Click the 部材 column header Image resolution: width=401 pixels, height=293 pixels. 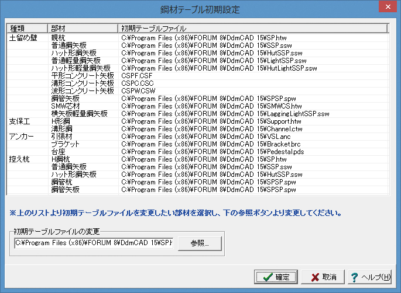point(83,28)
